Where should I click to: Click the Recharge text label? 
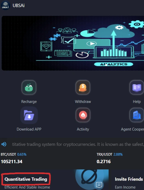[x=29, y=102]
